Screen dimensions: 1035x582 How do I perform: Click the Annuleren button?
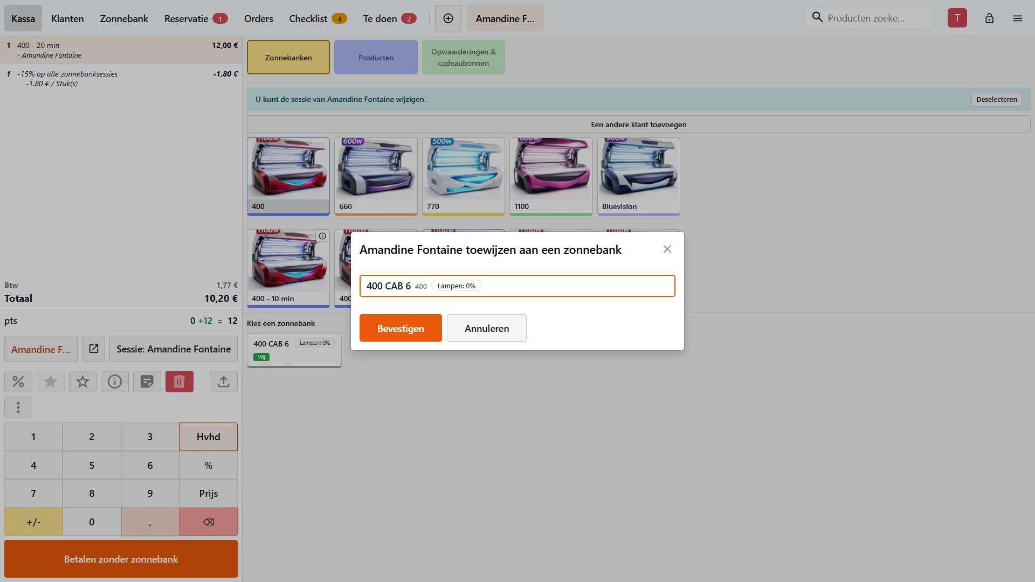coord(487,328)
